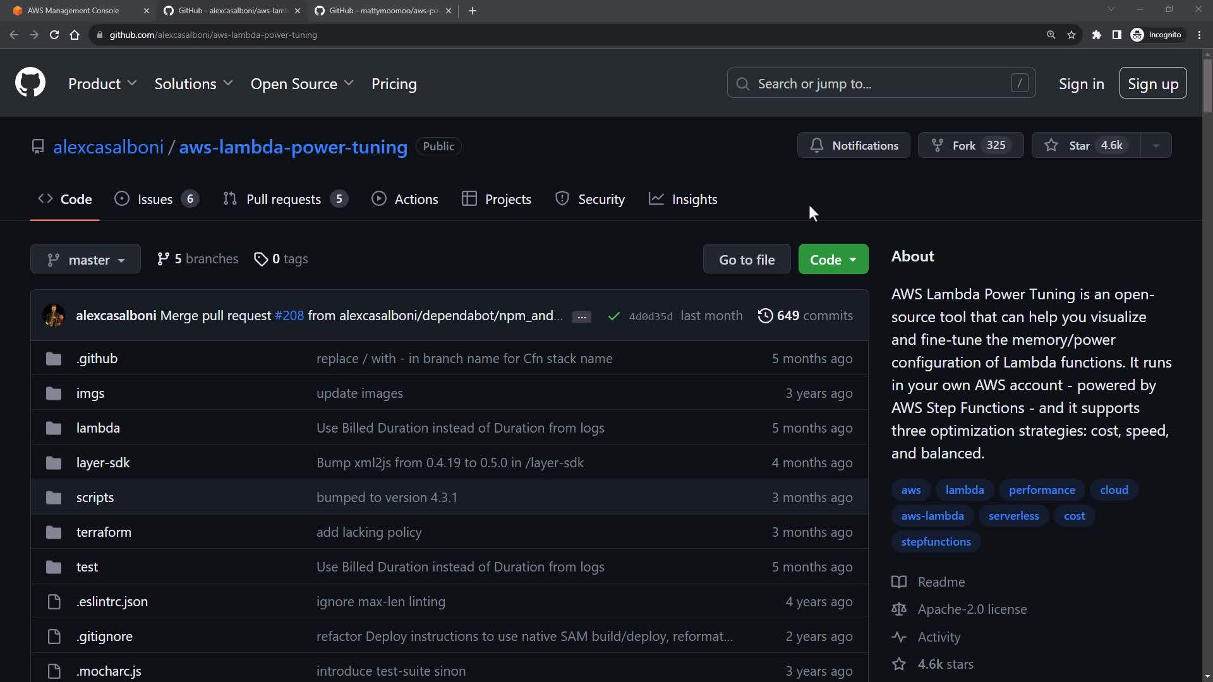Open the 649 commits history
Image resolution: width=1213 pixels, height=682 pixels.
coord(806,316)
